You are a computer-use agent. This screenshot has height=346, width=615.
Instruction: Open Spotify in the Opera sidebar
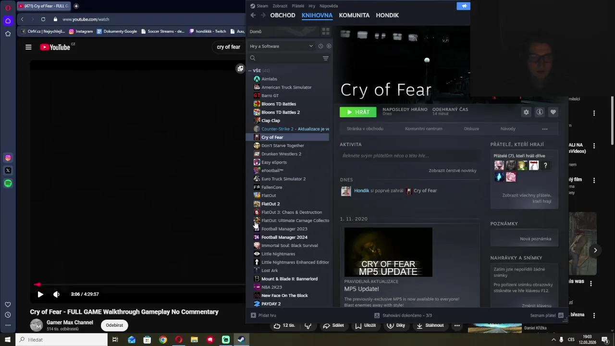[8, 183]
